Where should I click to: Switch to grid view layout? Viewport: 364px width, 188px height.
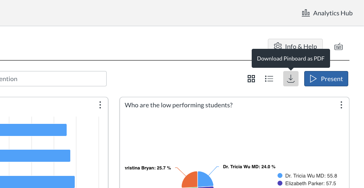(251, 79)
